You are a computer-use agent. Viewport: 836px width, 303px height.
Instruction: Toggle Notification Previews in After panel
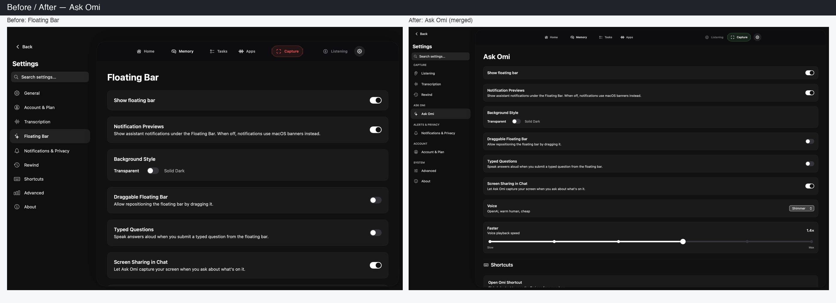tap(809, 93)
